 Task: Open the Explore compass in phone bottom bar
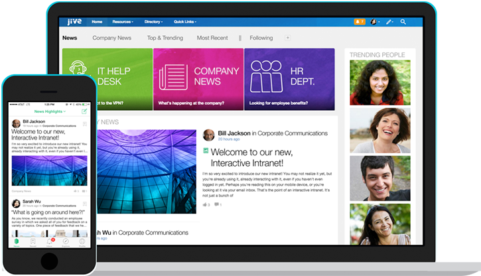point(66,242)
